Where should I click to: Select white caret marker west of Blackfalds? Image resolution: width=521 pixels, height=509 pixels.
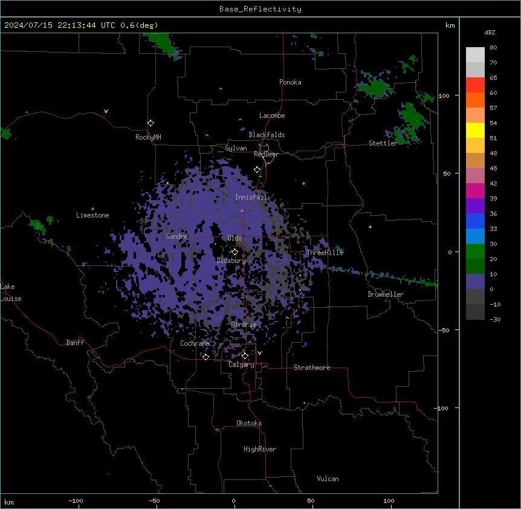point(207,135)
